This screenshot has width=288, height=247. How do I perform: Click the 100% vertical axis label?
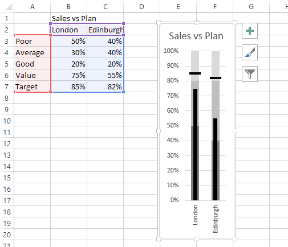[171, 51]
